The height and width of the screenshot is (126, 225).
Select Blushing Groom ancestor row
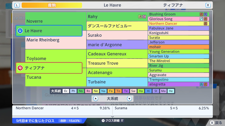click(178, 14)
